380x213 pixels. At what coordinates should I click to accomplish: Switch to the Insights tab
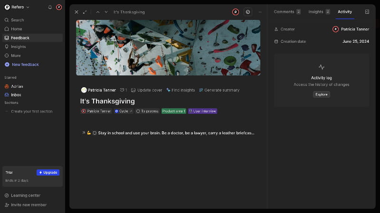(319, 11)
